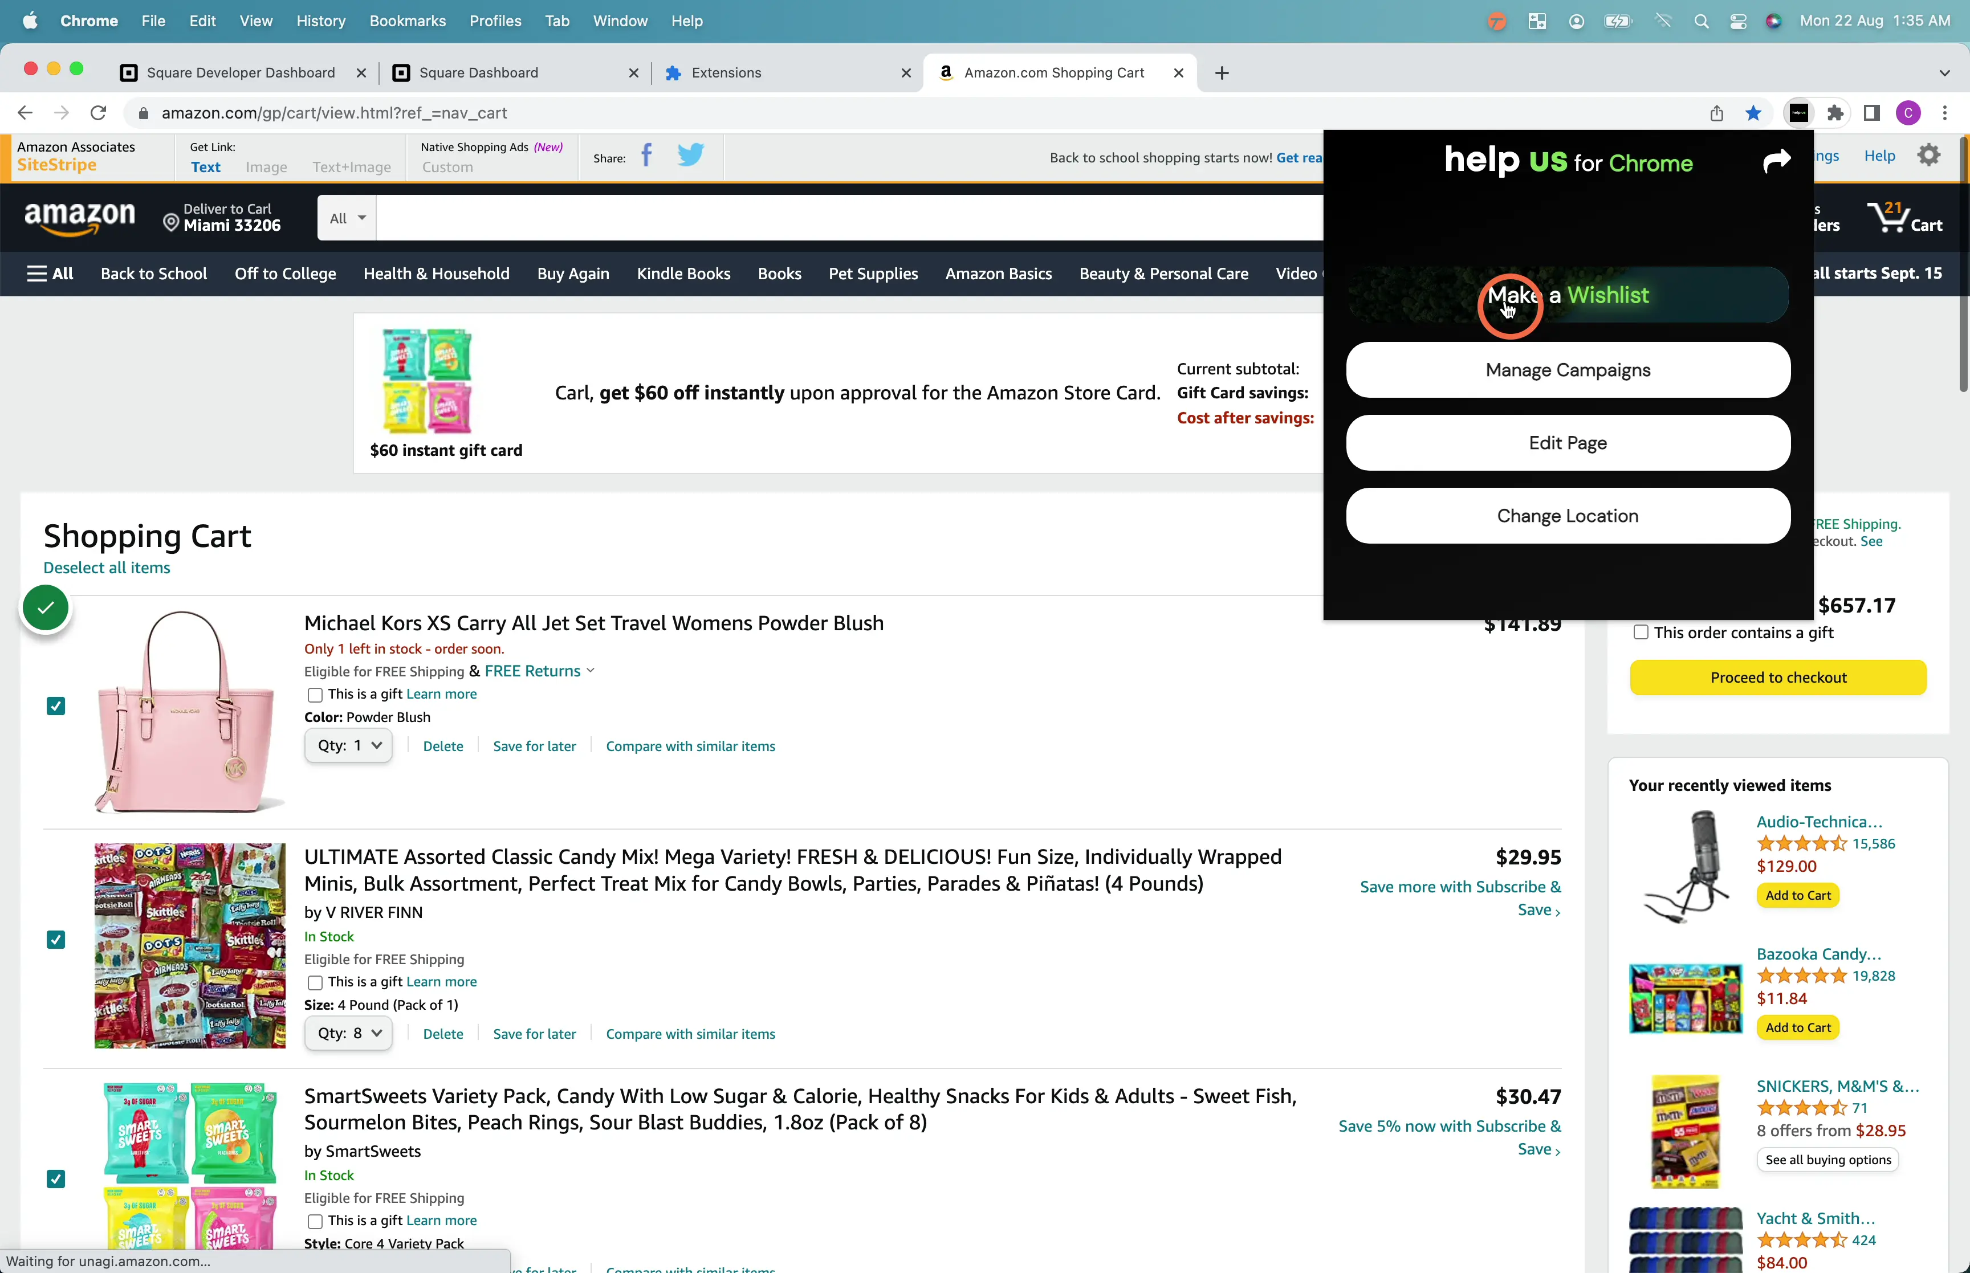
Task: Open the Bookmarks menu
Action: pyautogui.click(x=408, y=21)
